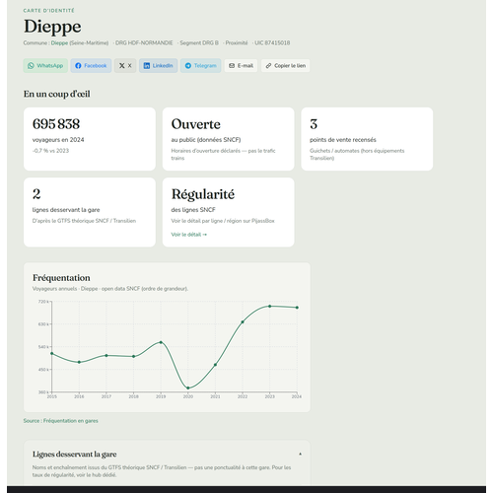Click the 2021 data point on chart

click(215, 365)
